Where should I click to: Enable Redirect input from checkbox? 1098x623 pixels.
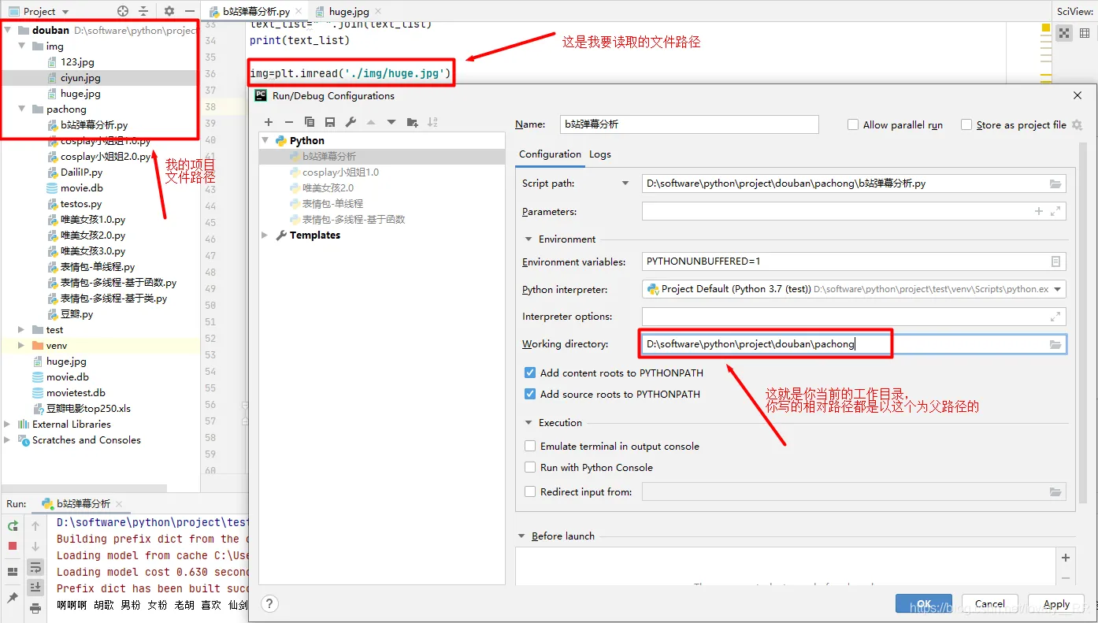point(530,491)
